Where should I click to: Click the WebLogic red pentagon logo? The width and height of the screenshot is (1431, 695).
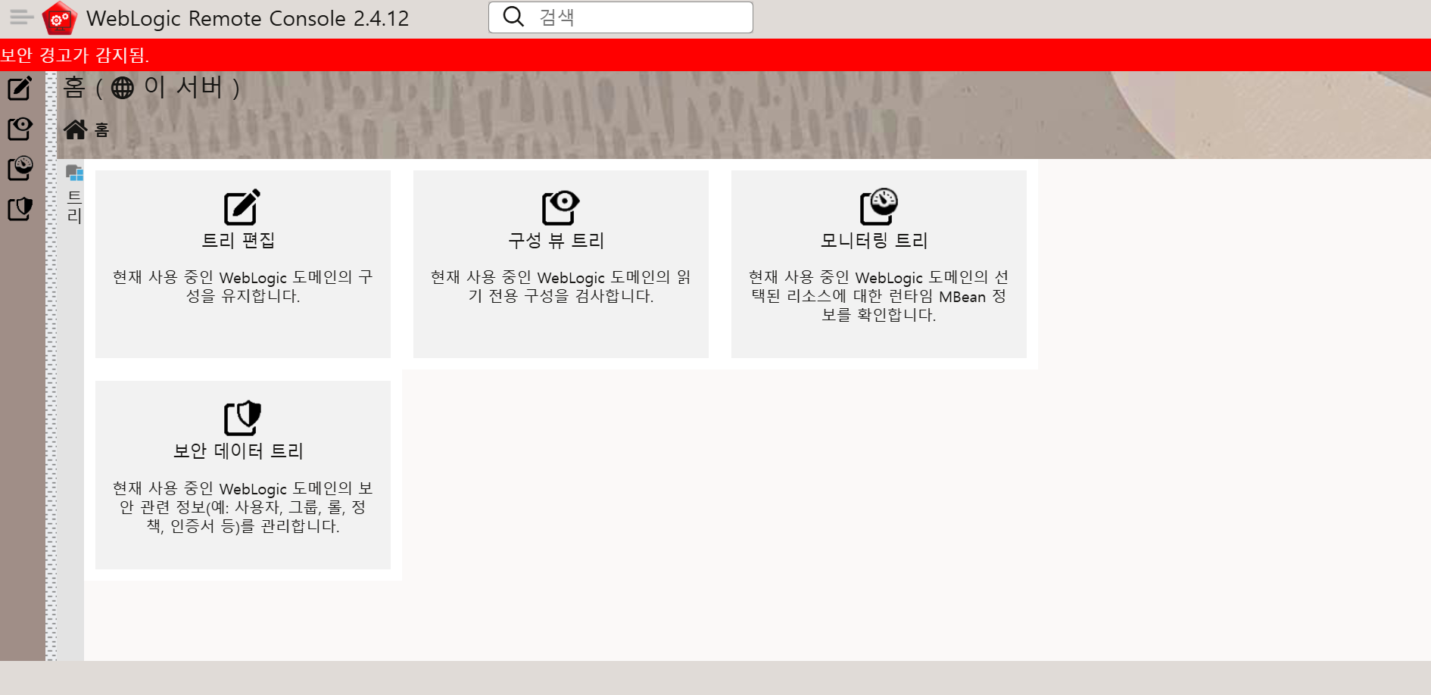60,18
